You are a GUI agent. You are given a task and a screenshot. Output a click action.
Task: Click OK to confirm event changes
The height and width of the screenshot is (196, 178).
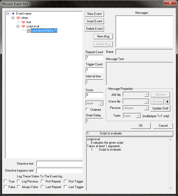[x=141, y=126]
